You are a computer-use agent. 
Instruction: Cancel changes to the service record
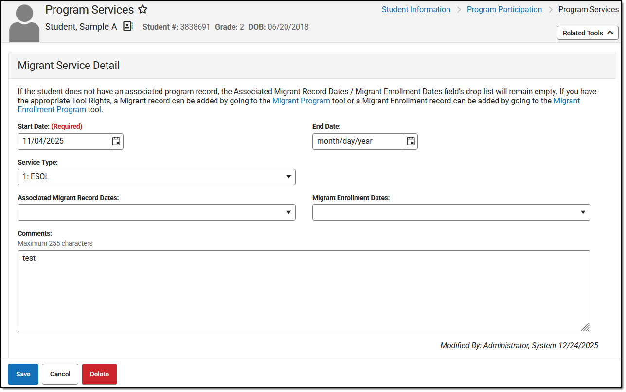59,374
